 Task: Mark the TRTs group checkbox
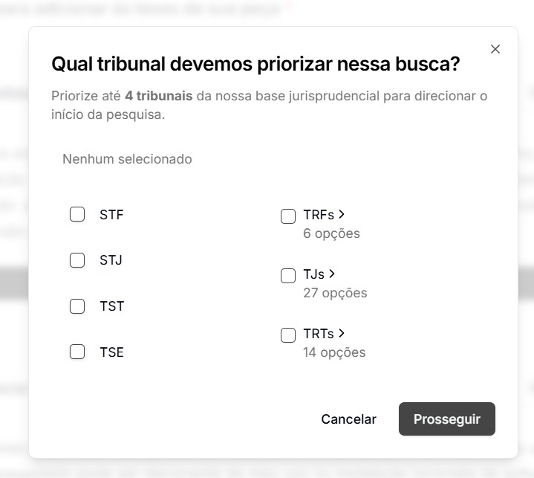pos(288,335)
